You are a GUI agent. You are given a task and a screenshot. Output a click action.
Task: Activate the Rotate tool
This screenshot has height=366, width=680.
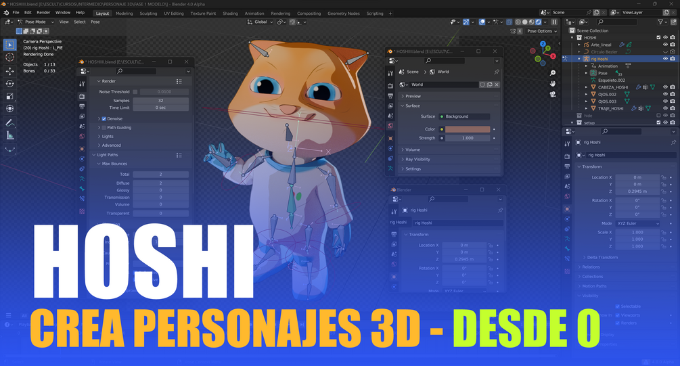pyautogui.click(x=10, y=83)
